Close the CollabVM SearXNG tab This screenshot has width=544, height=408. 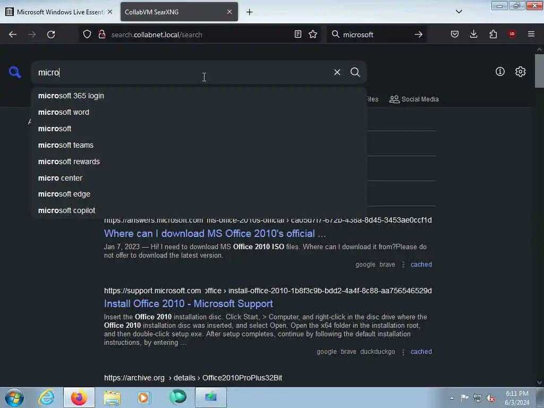pos(229,12)
